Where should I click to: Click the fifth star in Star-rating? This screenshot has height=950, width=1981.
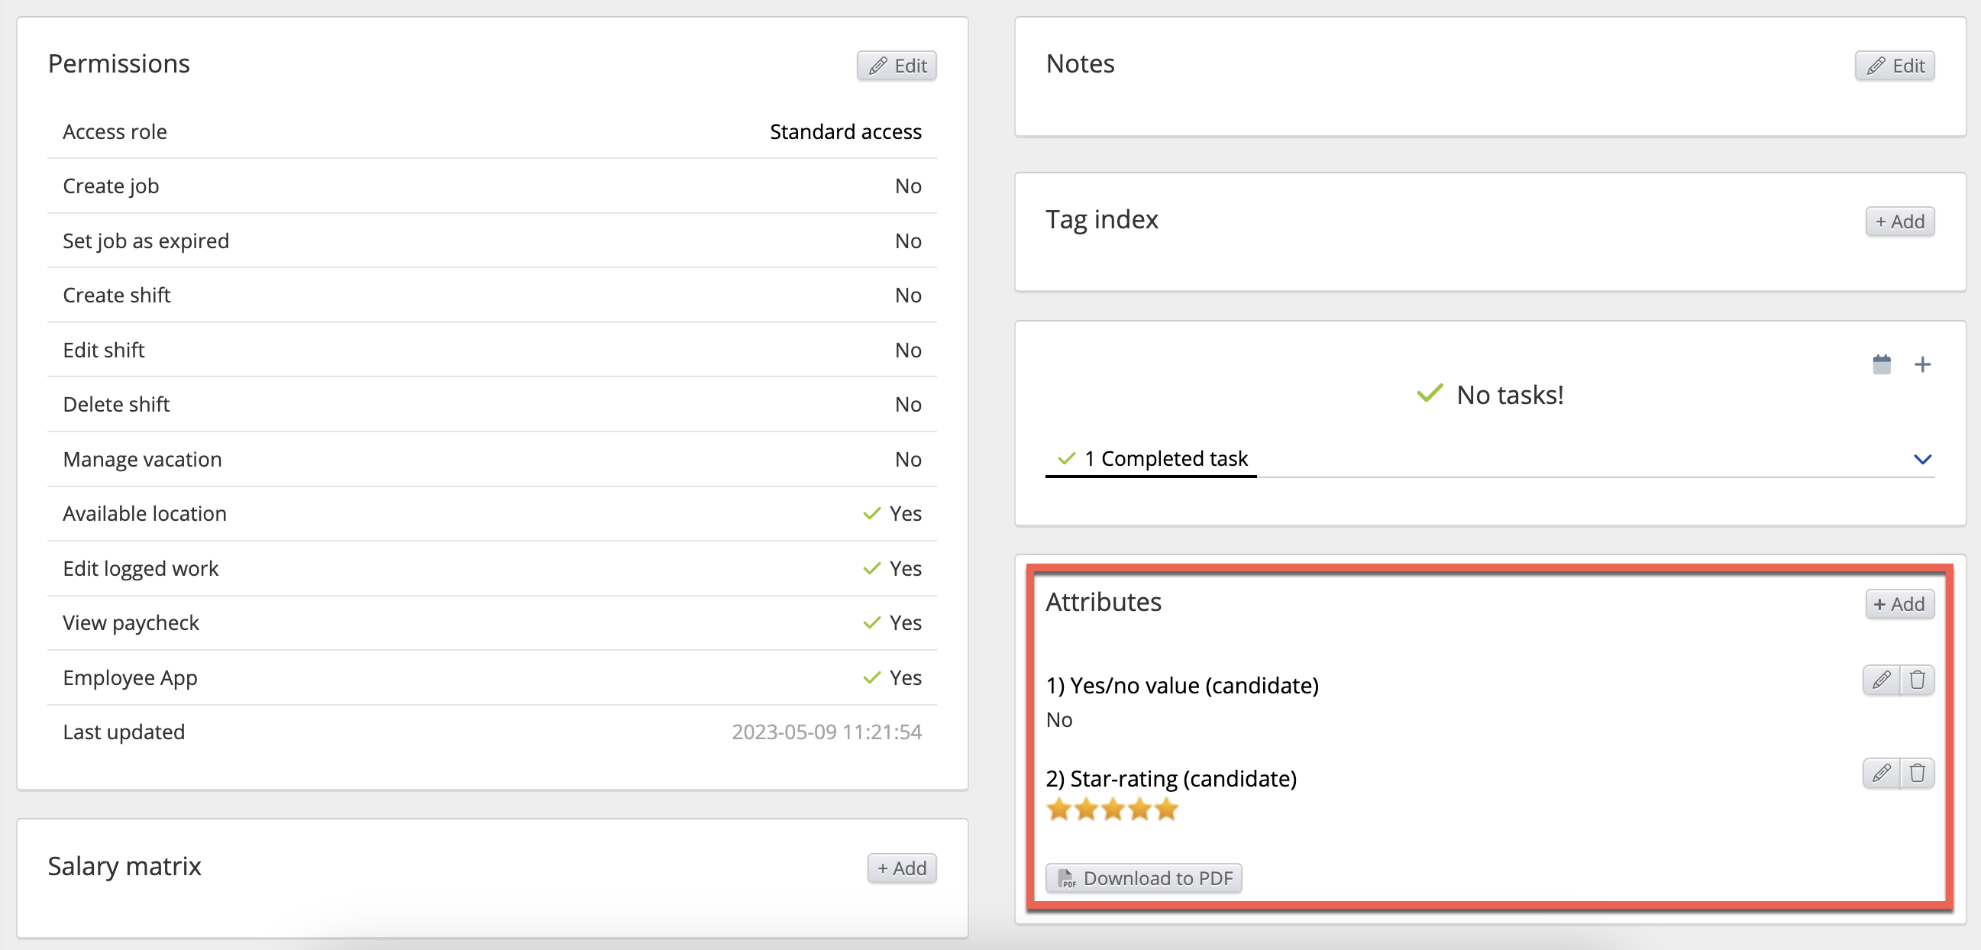(1167, 809)
